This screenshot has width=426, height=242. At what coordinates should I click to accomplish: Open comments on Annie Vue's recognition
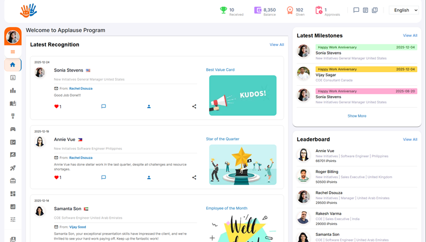103,177
